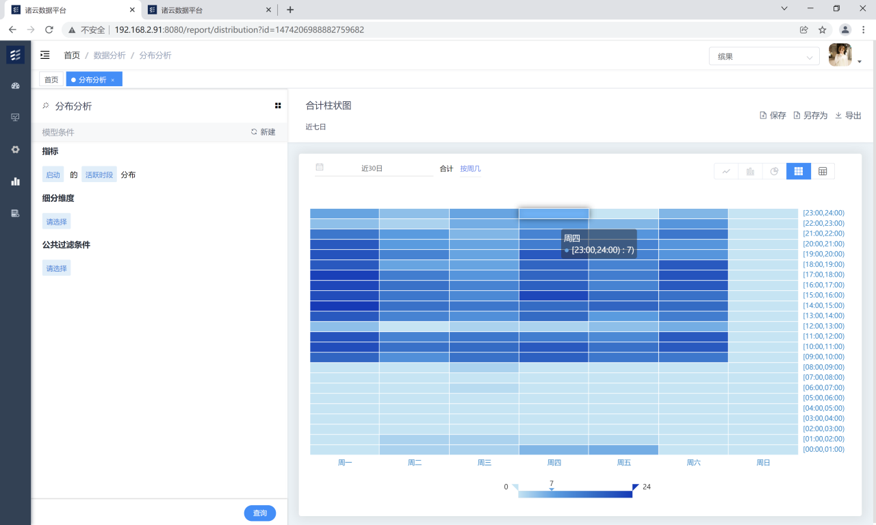
Task: Bookmark this page with the star icon
Action: click(823, 29)
